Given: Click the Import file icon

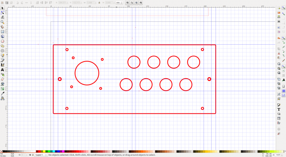Looking at the screenshot, I should pos(279,27).
